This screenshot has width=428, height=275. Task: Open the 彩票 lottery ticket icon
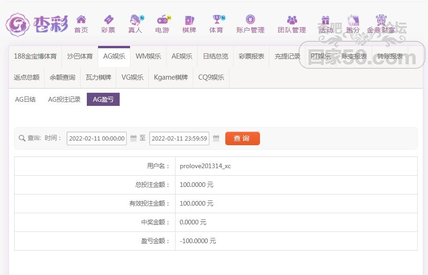108,20
